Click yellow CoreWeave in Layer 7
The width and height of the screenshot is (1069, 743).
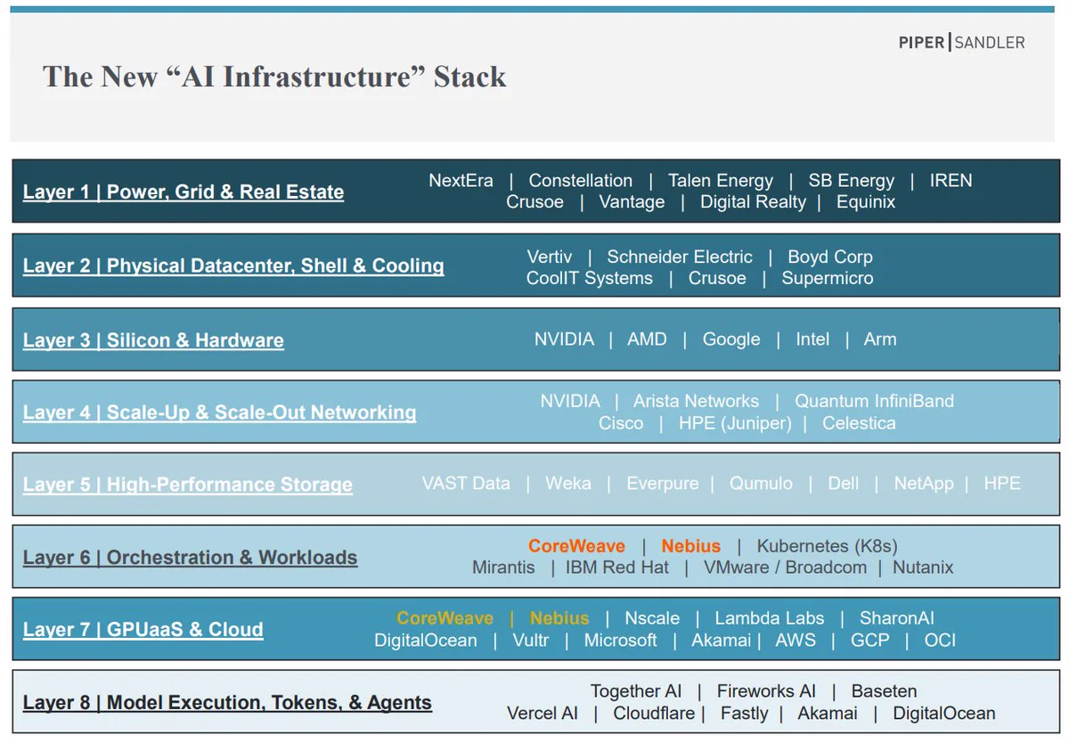445,618
